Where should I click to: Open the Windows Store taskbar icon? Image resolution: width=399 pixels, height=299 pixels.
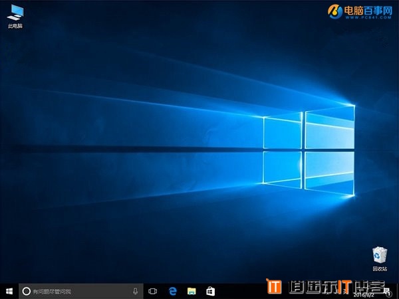click(x=210, y=291)
